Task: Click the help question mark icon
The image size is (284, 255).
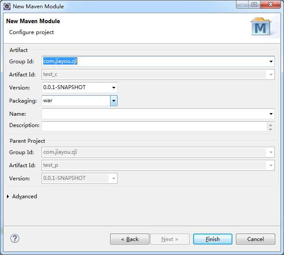Action: [15, 238]
